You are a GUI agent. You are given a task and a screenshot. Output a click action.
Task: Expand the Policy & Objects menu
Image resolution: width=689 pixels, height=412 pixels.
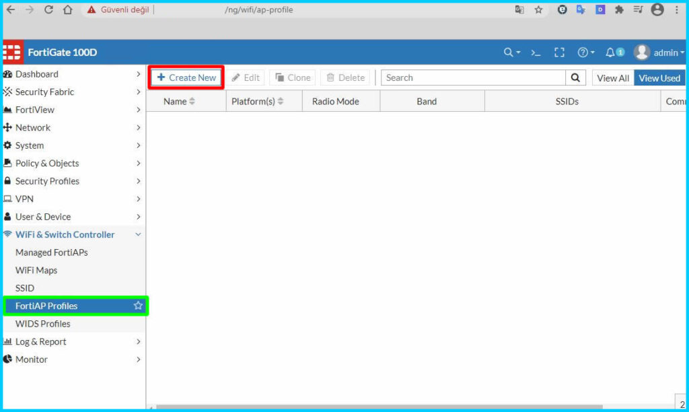pos(74,163)
